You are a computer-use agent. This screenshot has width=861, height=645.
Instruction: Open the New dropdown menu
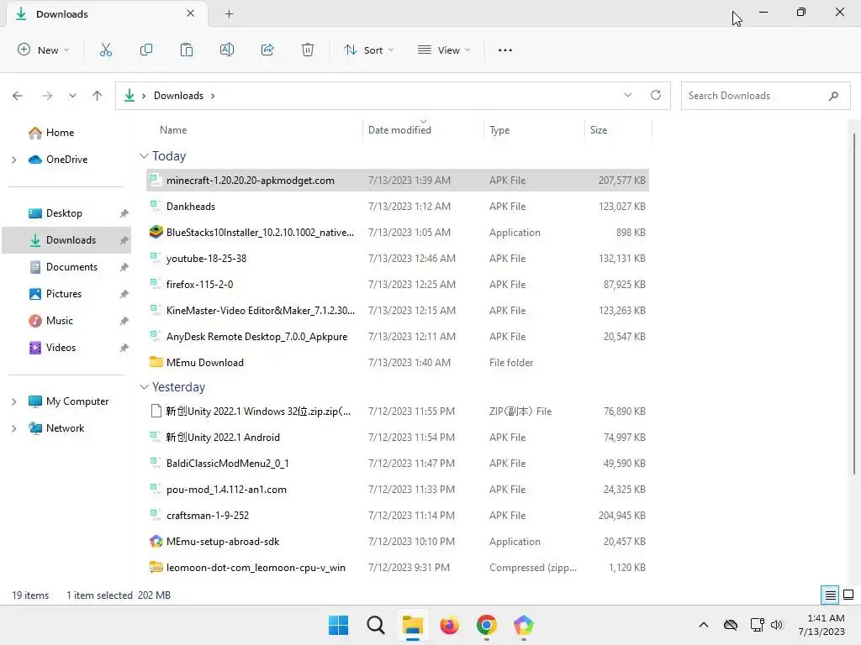pyautogui.click(x=44, y=50)
